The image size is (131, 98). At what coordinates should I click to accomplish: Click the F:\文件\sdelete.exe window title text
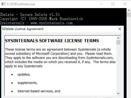click(x=21, y=4)
